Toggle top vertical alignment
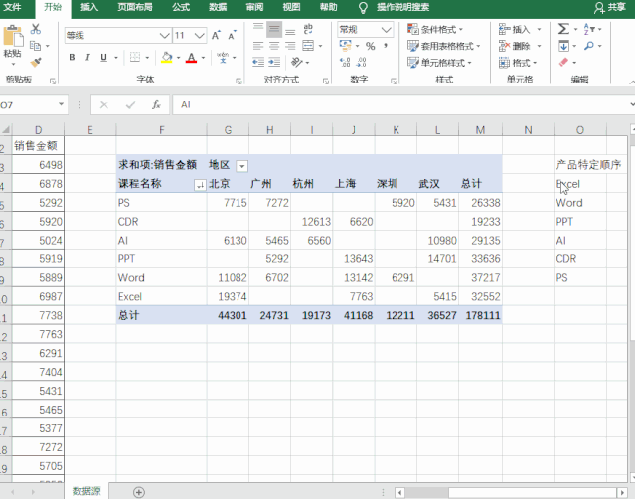 (258, 27)
